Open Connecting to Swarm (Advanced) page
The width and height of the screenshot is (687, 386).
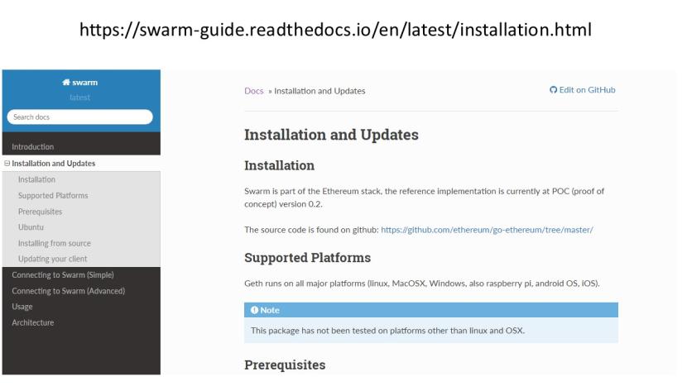pos(68,290)
